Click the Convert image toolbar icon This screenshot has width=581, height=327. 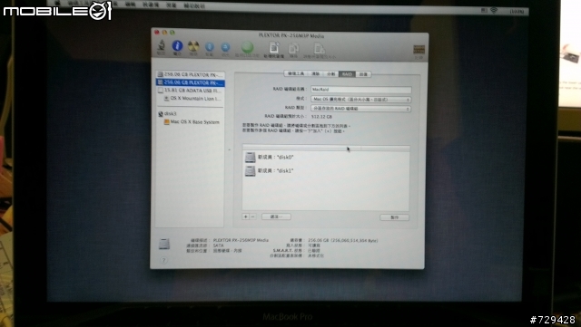(x=293, y=48)
